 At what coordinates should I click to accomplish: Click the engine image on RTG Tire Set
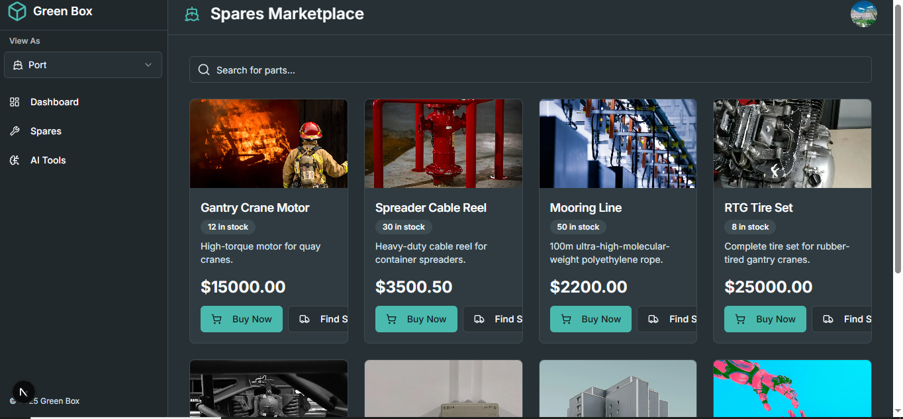tap(792, 144)
